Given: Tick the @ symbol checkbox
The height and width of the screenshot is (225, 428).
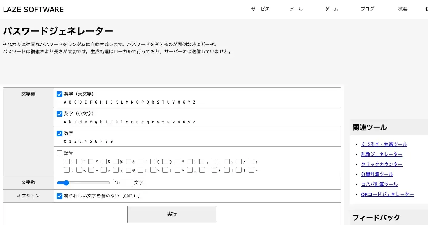Looking at the screenshot, I should (x=128, y=170).
